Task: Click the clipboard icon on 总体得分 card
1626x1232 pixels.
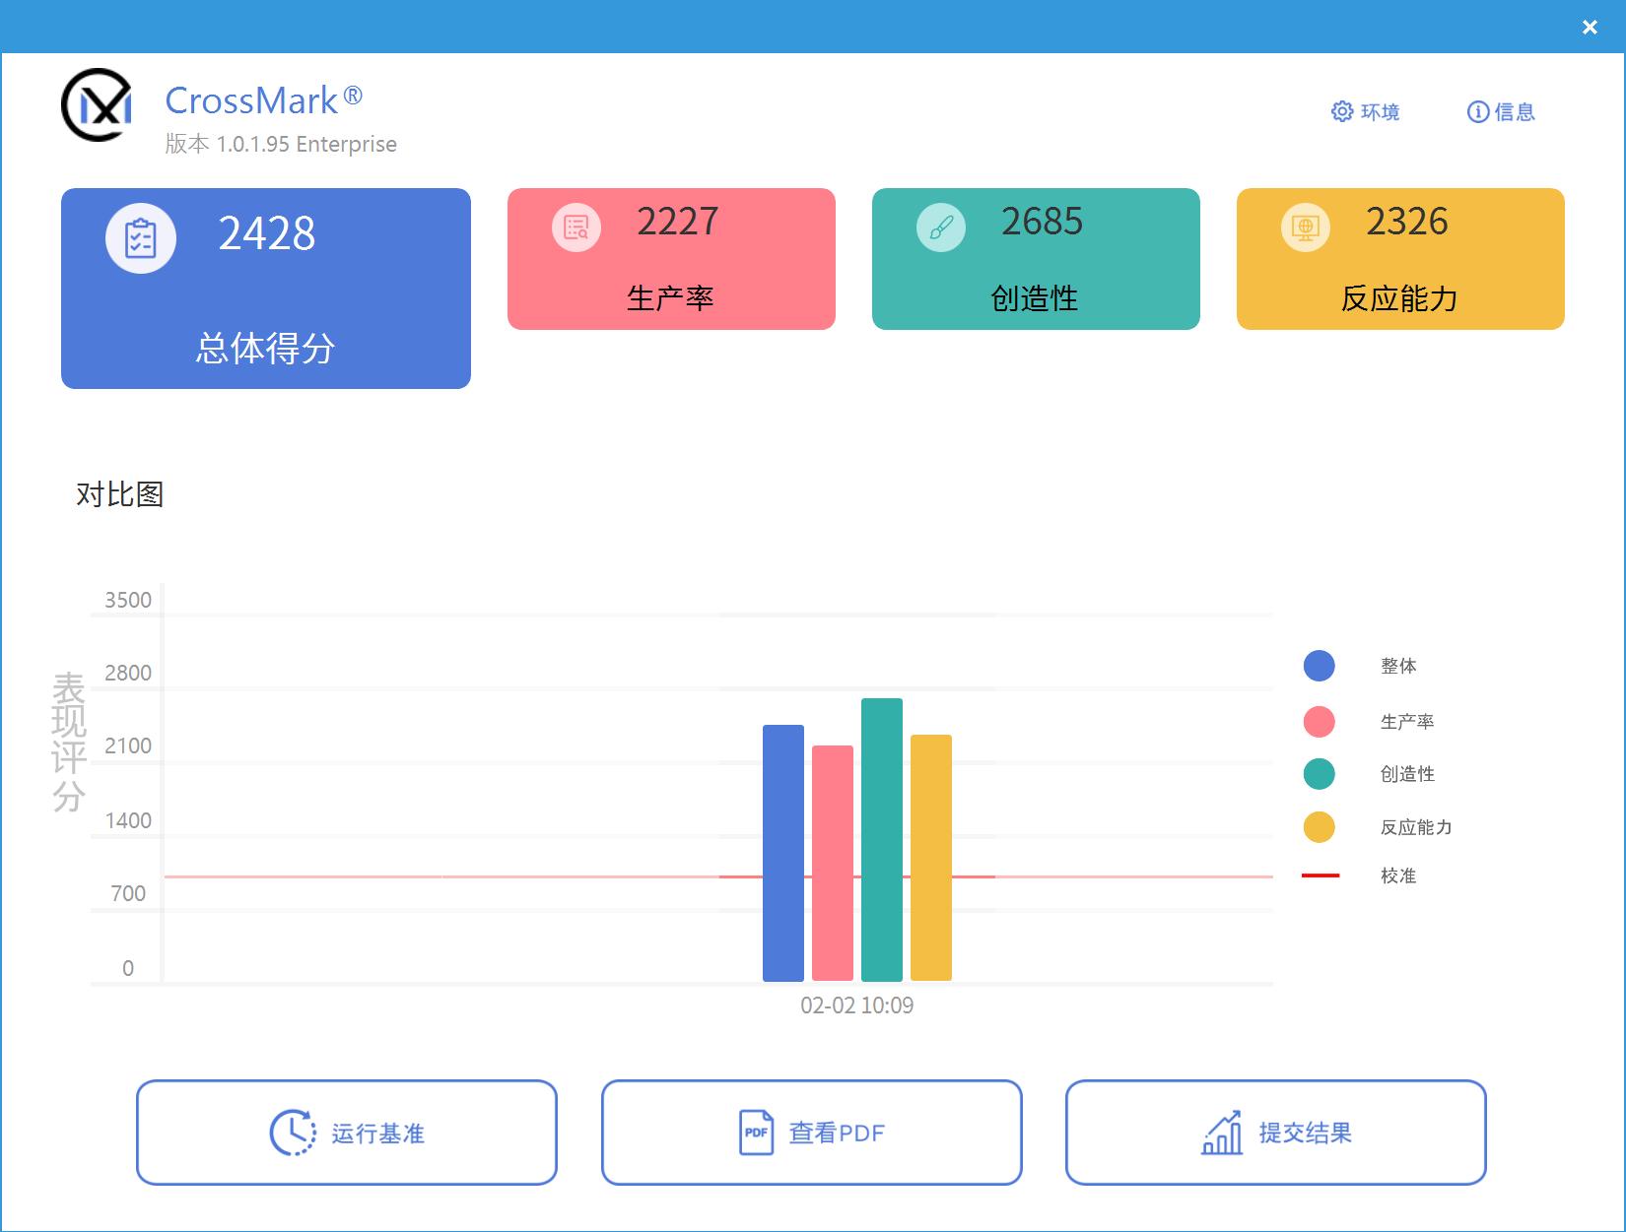Action: (141, 237)
